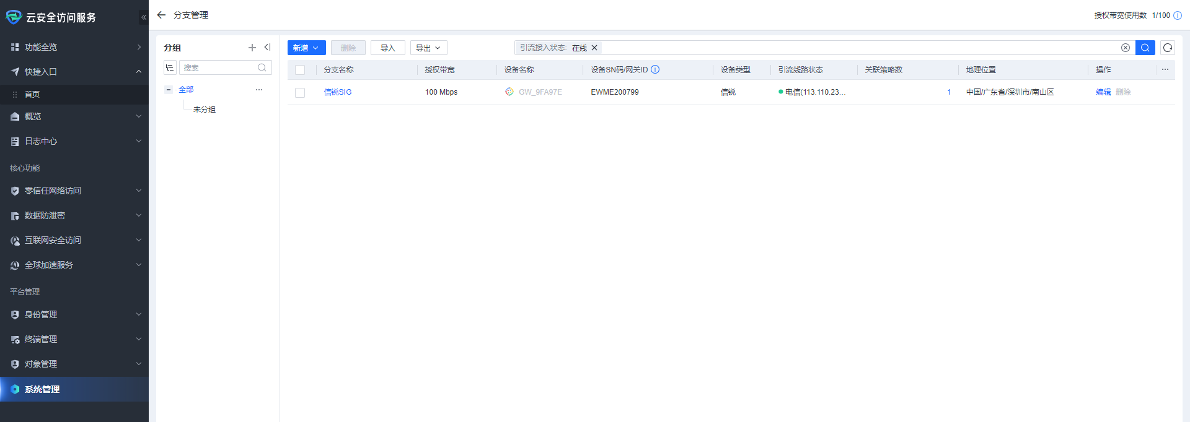Collapse the left sidebar with double-chevron icon
The width and height of the screenshot is (1190, 422).
144,17
